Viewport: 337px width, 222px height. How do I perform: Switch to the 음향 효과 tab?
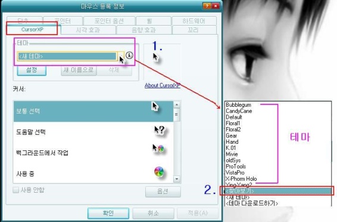tap(143, 30)
